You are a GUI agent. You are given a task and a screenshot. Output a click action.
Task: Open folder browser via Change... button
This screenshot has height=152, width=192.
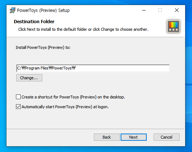pos(29,78)
